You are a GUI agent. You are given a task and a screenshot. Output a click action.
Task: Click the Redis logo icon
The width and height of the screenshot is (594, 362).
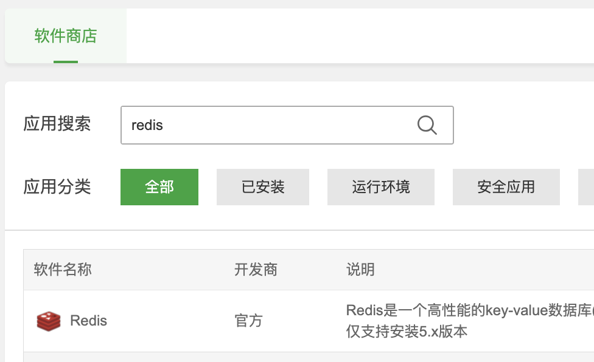(x=49, y=321)
